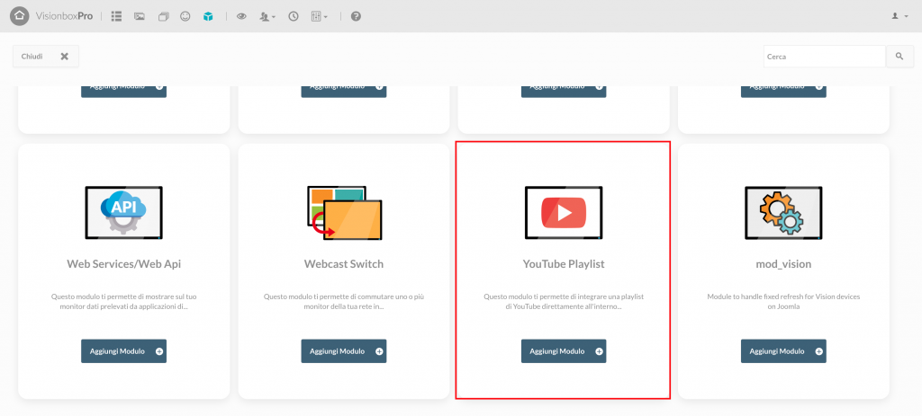The height and width of the screenshot is (416, 922).
Task: Add the Webcast Switch module
Action: (x=344, y=351)
